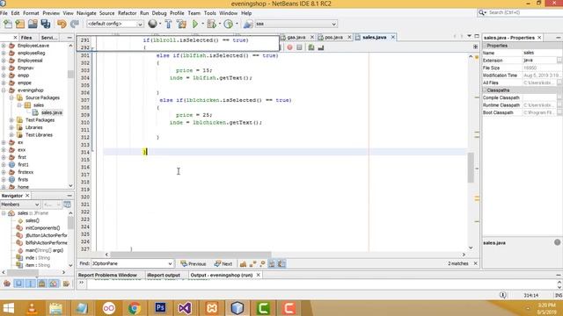Toggle the second icon in the Navigator bottom filter bar
The image size is (563, 316).
pyautogui.click(x=18, y=284)
